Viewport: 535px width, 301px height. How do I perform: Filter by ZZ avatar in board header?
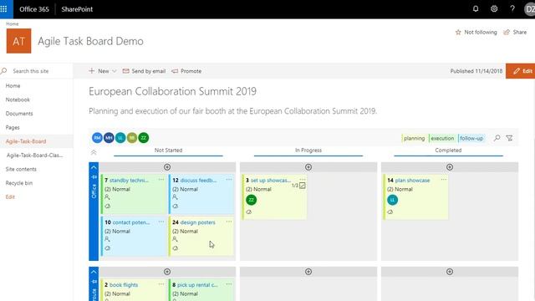(x=144, y=138)
